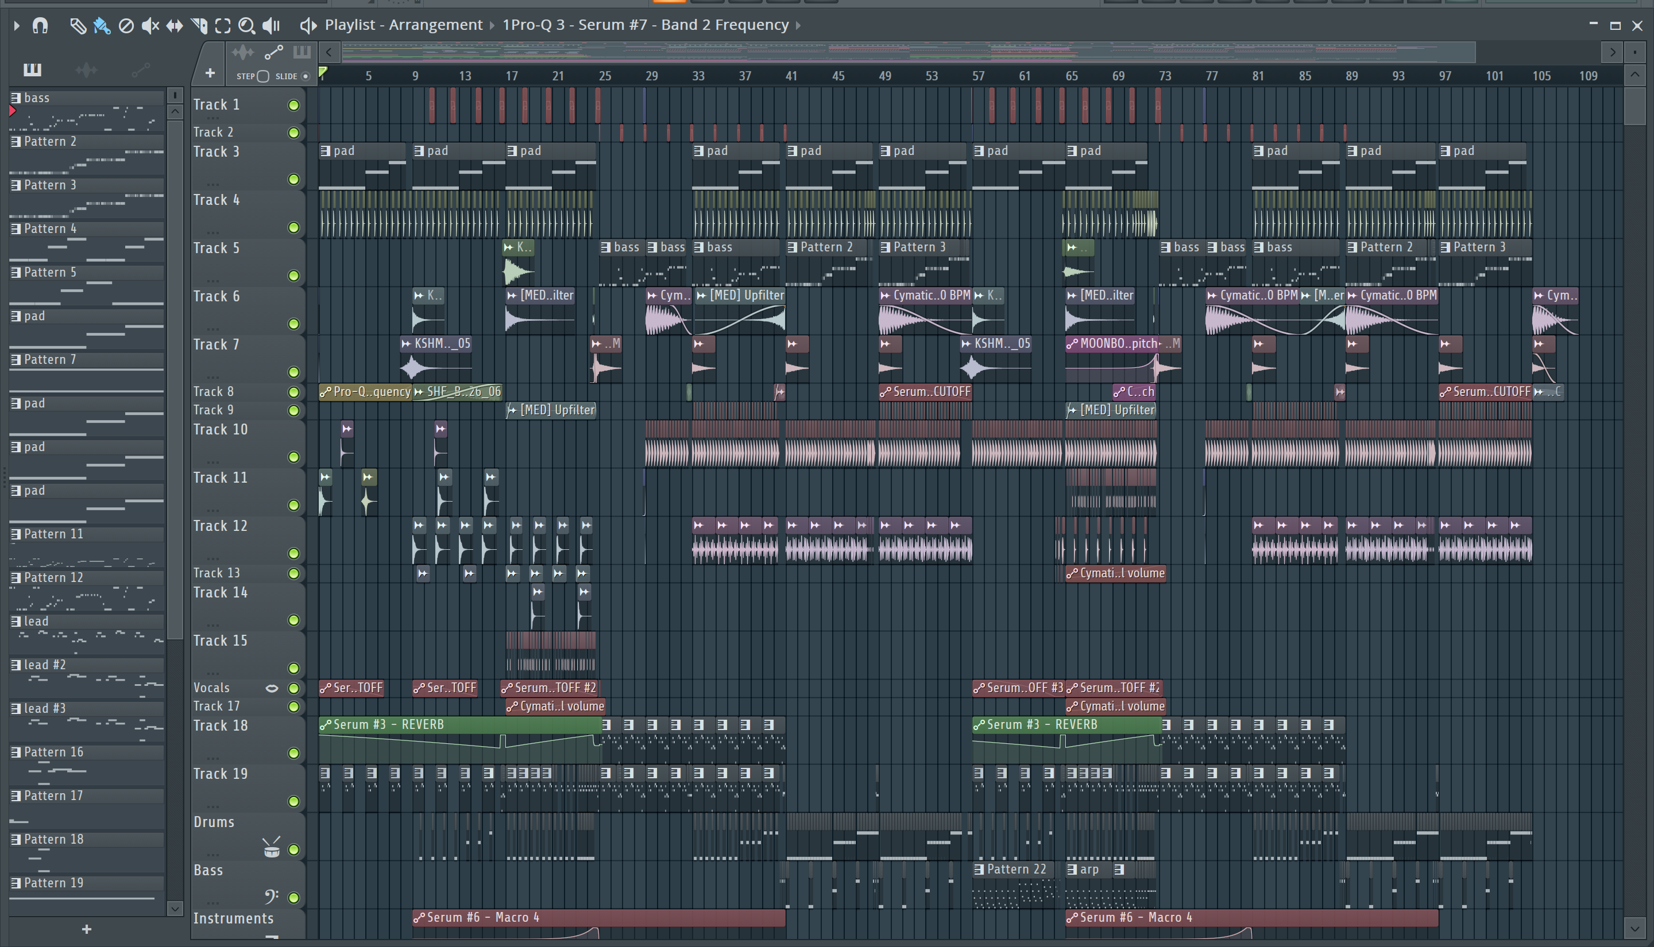Viewport: 1654px width, 947px height.
Task: Click playlist vertical scroll up arrow
Action: (1634, 75)
